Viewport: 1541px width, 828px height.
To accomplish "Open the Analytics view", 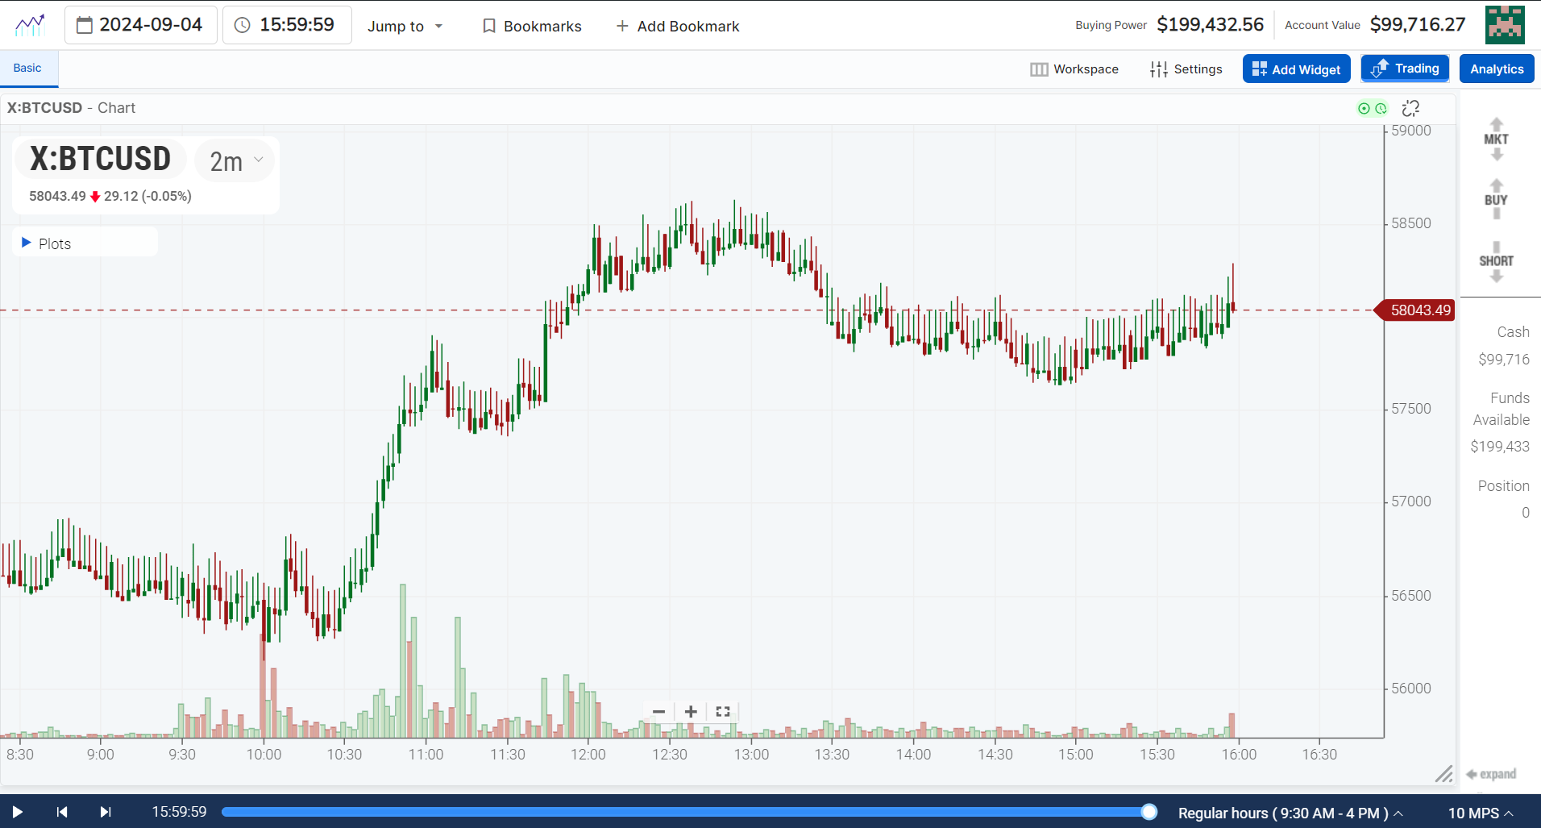I will [1496, 69].
